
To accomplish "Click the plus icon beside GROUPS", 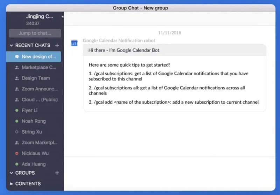I will coord(57,173).
